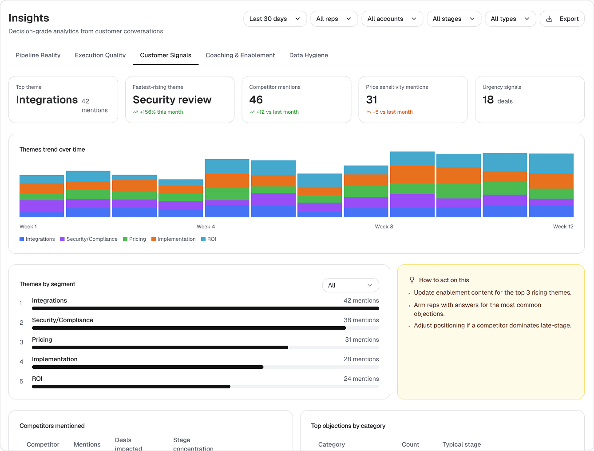Click the blue Integrations legend square
This screenshot has height=451, width=594.
click(21, 239)
